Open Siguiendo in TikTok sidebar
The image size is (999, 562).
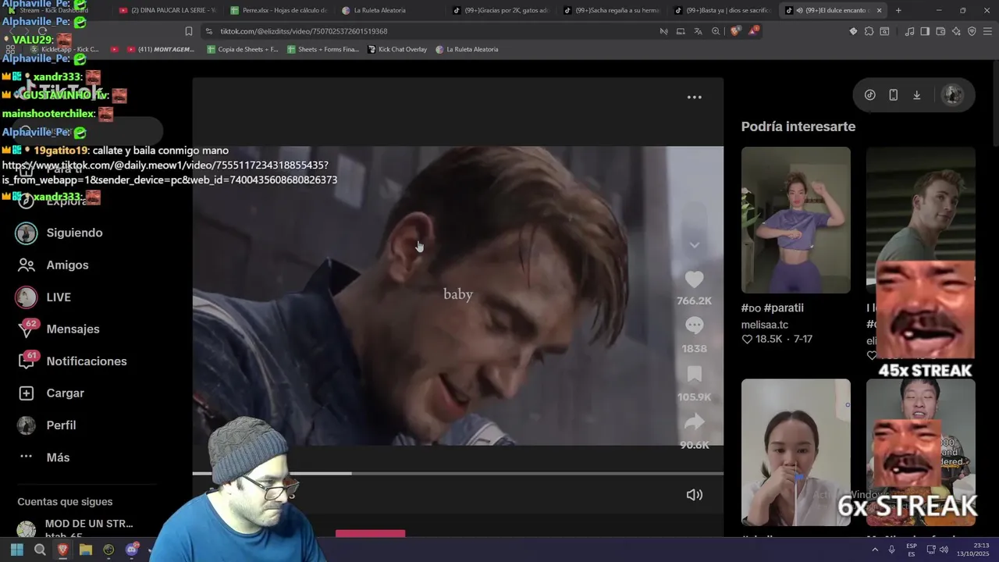[x=74, y=233]
